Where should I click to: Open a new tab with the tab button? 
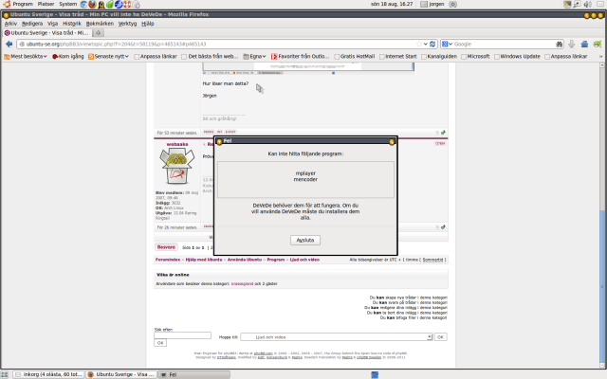click(99, 33)
